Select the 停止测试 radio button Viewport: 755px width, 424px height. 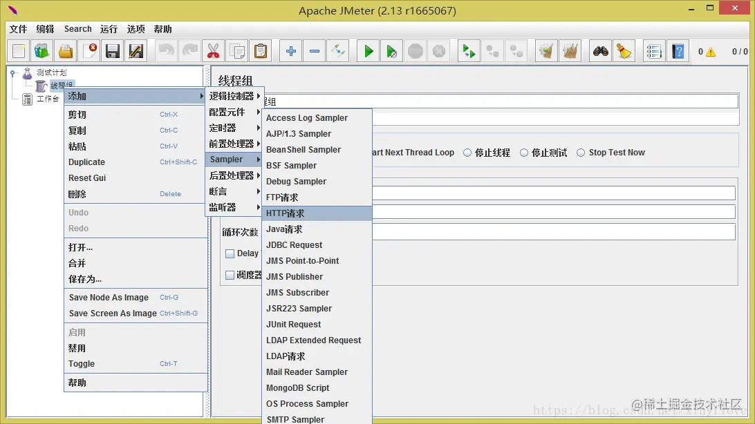click(x=524, y=153)
